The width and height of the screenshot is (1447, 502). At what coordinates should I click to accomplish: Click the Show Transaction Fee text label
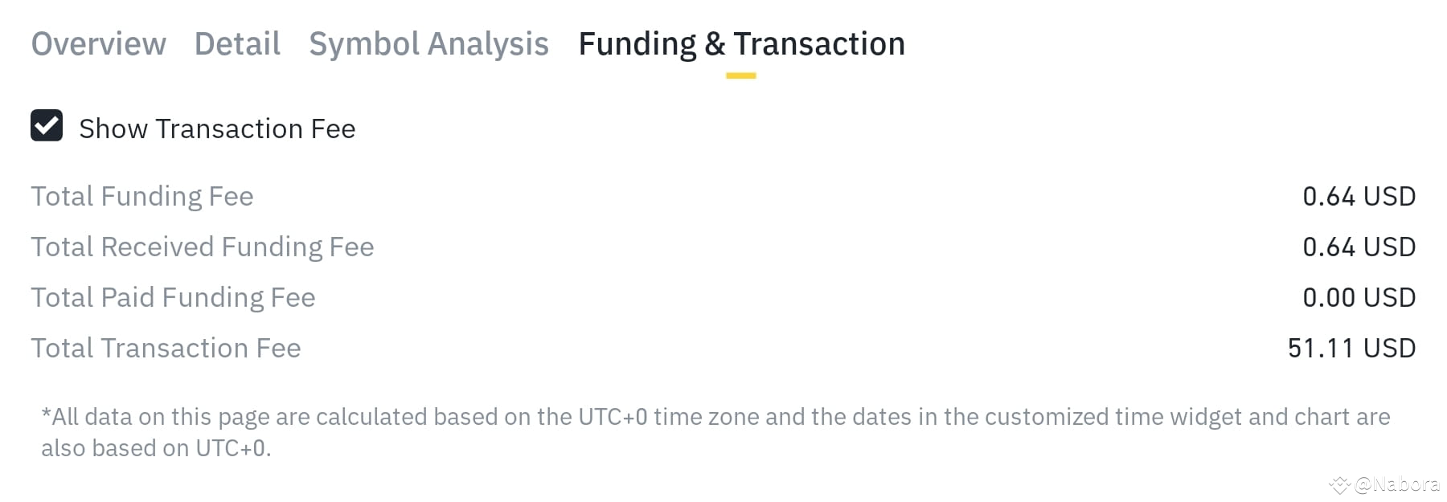point(217,128)
